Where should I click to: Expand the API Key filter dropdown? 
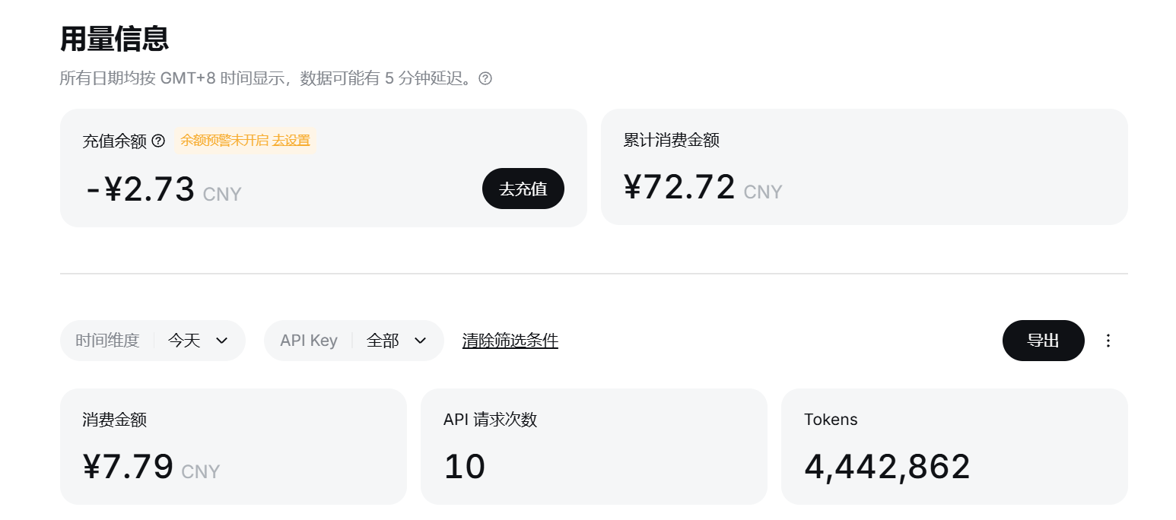pos(354,341)
